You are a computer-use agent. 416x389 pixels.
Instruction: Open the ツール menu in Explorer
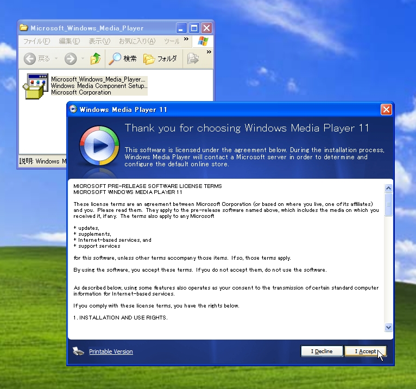[172, 41]
